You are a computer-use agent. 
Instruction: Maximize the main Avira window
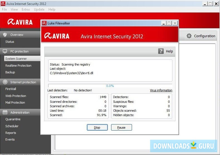pos(210,4)
